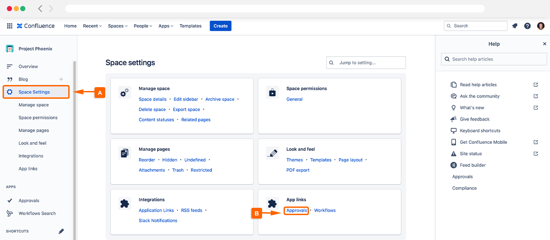The width and height of the screenshot is (550, 240).
Task: Open the Slack Notifications link
Action: 158,221
